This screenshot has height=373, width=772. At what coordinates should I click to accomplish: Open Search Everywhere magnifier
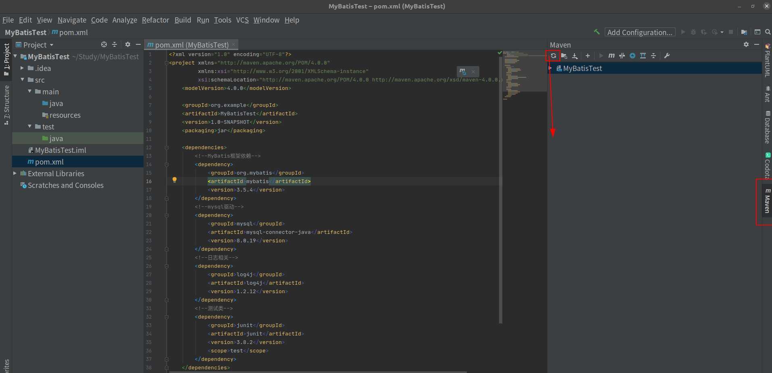tap(768, 32)
